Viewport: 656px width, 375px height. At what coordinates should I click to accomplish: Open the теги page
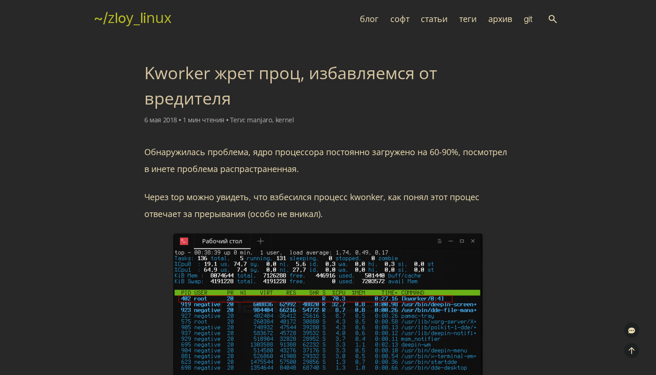[468, 19]
